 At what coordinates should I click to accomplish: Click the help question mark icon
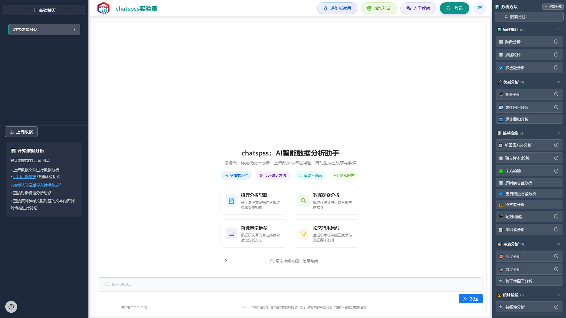pos(11,307)
